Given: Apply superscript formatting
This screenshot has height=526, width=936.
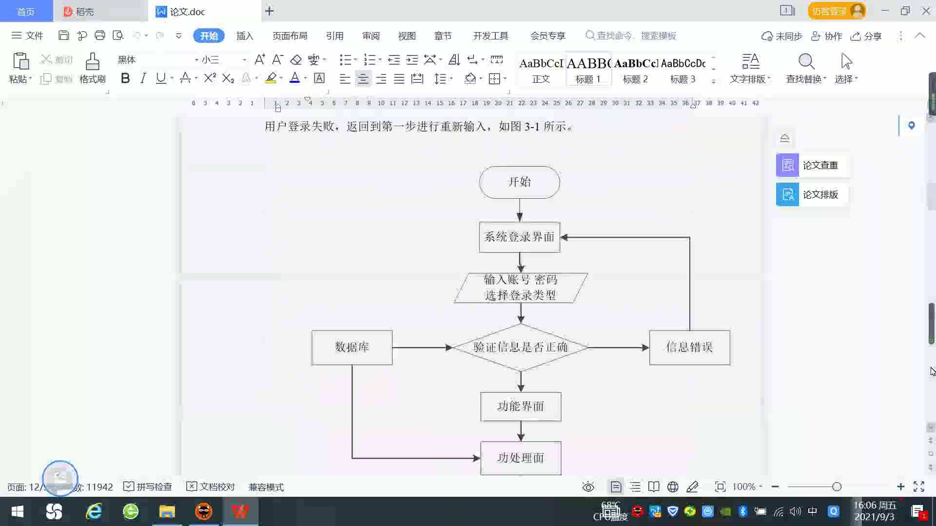Looking at the screenshot, I should tap(210, 78).
